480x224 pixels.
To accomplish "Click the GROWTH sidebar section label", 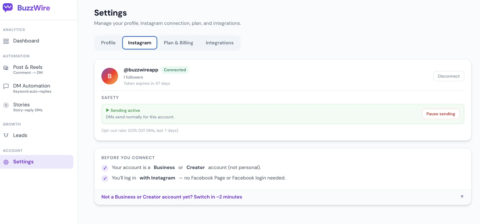I will [12, 124].
